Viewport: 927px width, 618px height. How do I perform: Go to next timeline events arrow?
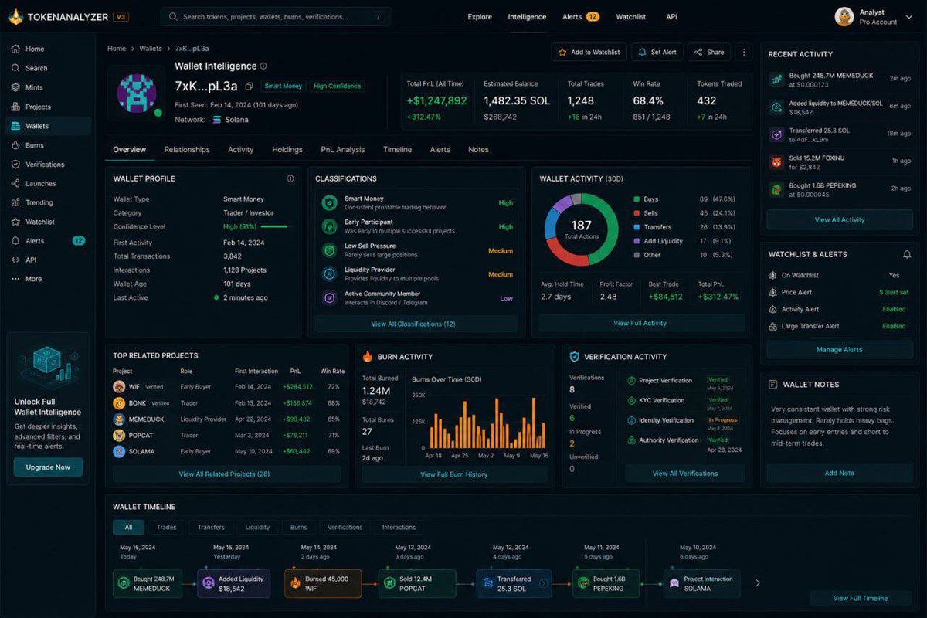757,583
